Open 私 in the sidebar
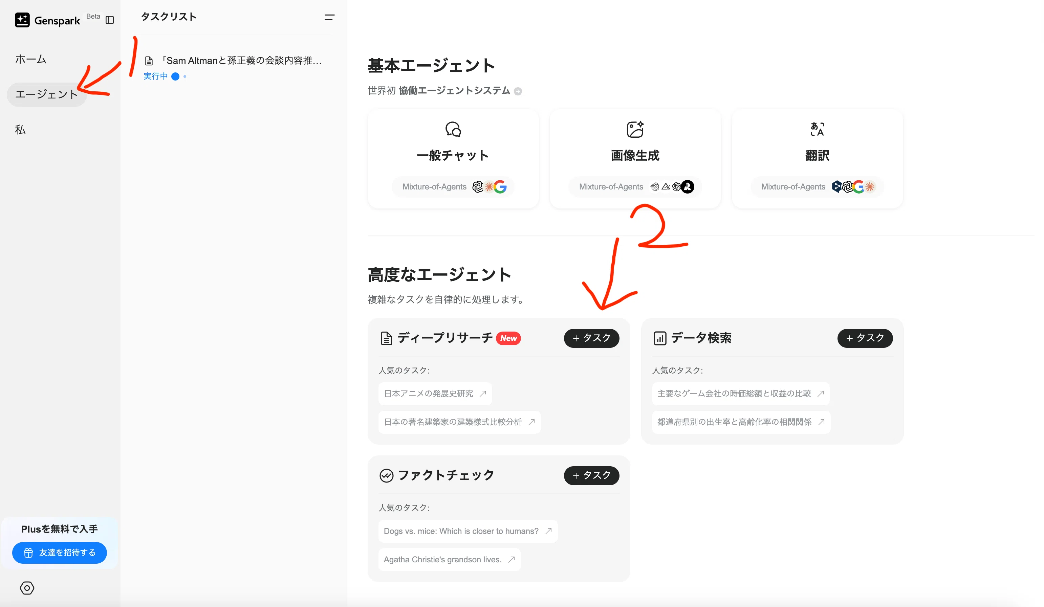The height and width of the screenshot is (607, 1044). pyautogui.click(x=20, y=130)
